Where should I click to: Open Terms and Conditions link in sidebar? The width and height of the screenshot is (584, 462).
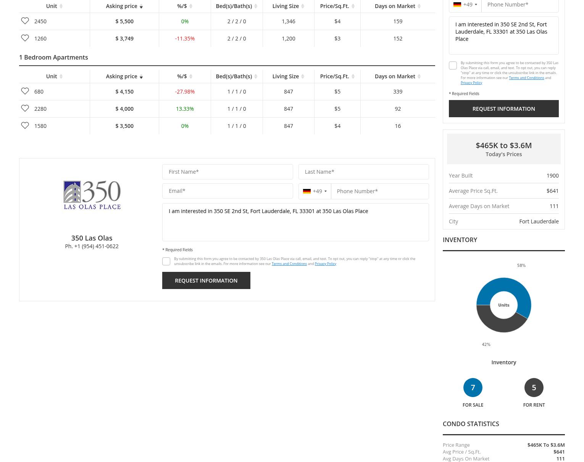[x=526, y=78]
